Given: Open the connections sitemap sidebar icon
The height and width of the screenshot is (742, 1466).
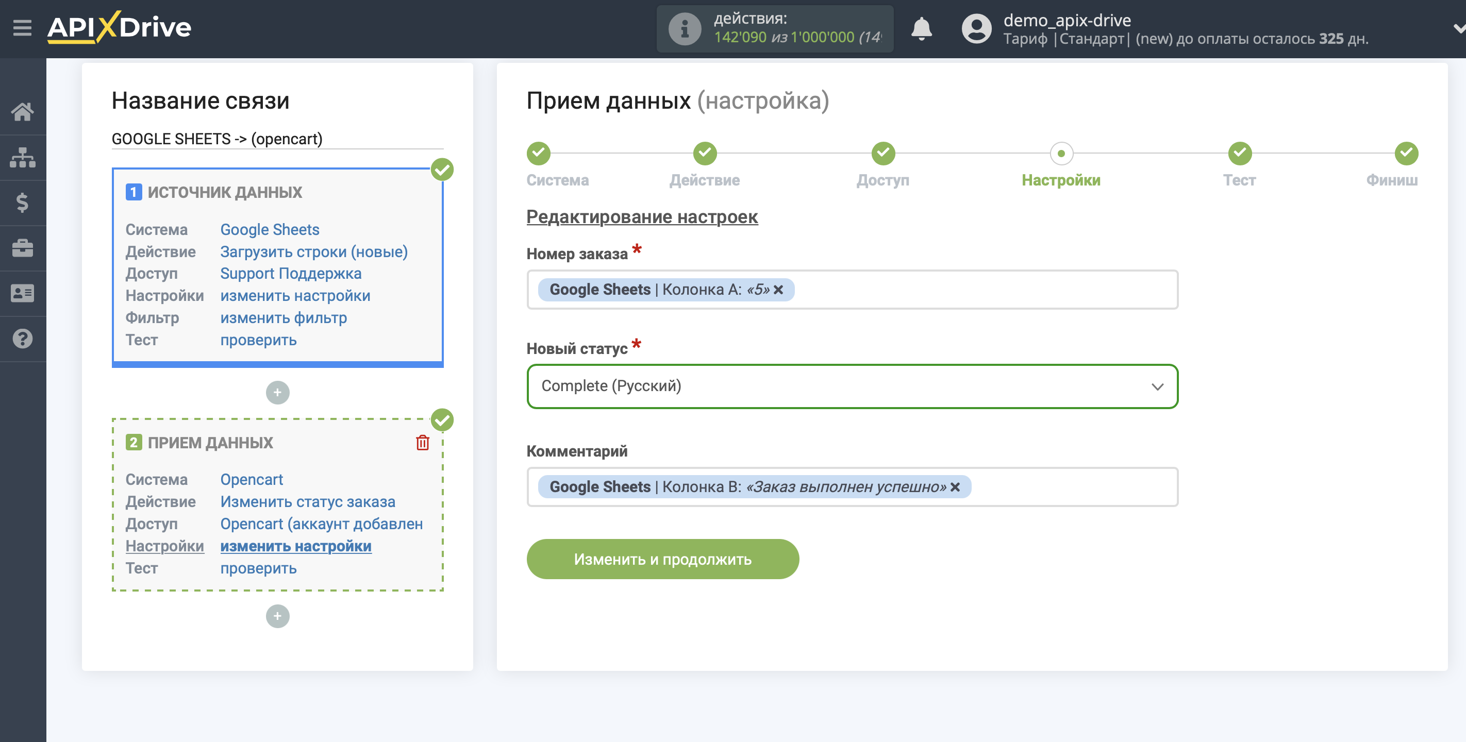Looking at the screenshot, I should point(23,157).
